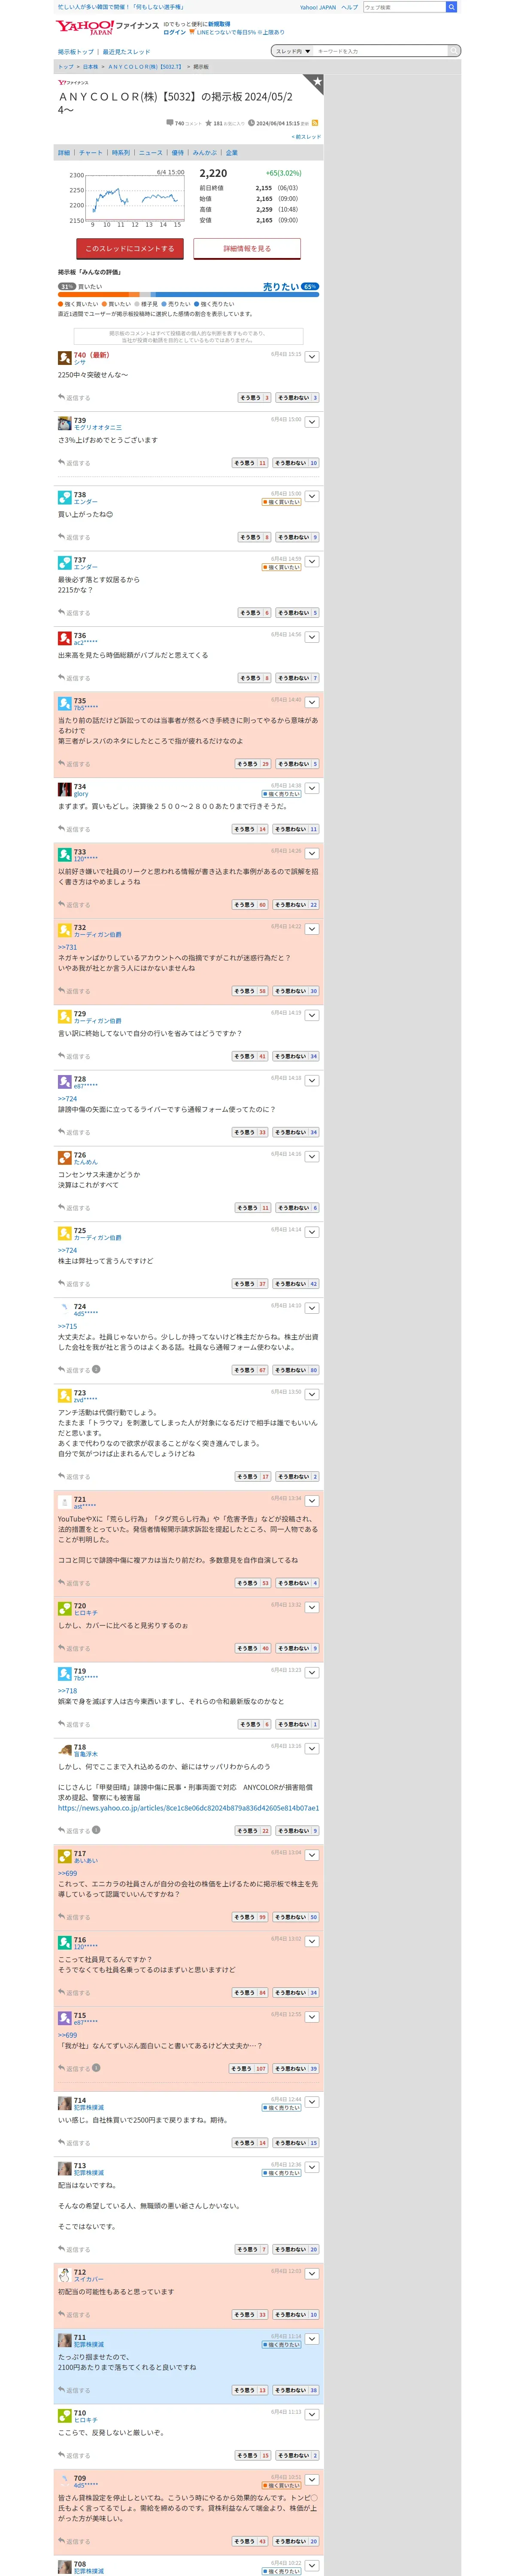Click the avatar of post 718 盲亀浮木
This screenshot has height=2576, width=515.
click(x=64, y=1750)
